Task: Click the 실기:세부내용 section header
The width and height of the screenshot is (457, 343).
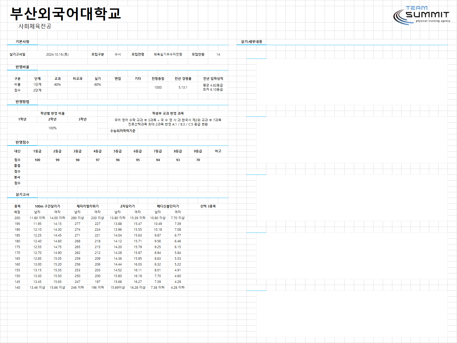Action: [x=251, y=42]
